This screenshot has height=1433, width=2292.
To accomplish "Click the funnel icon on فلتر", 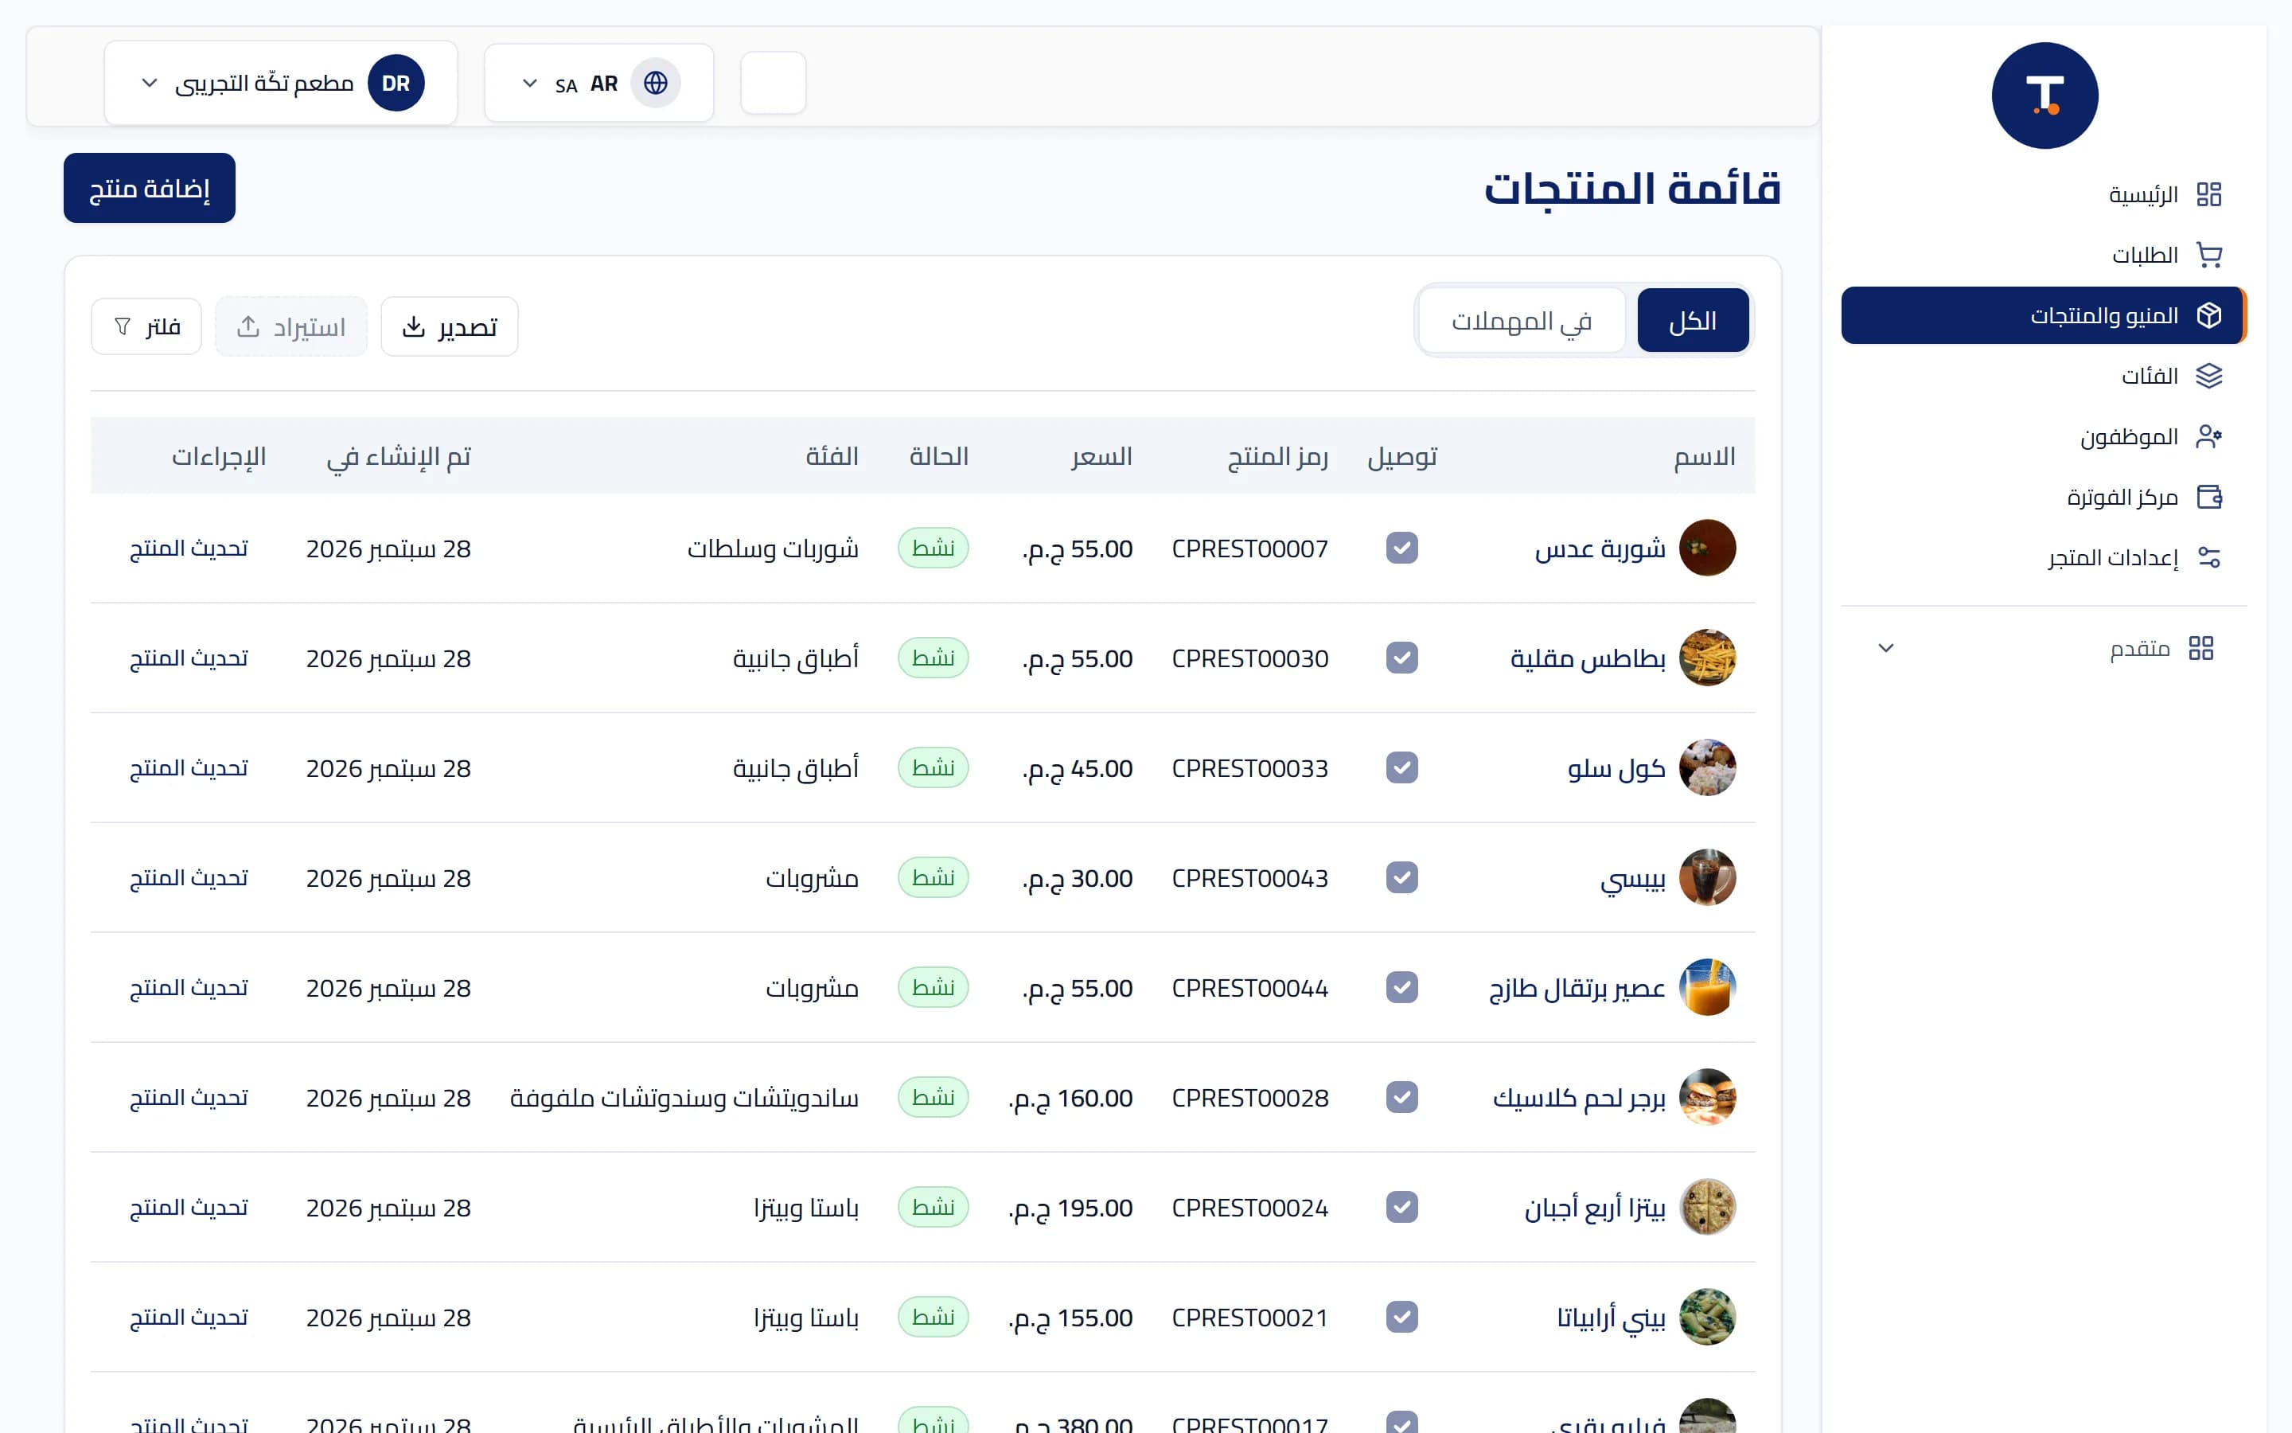I will click(123, 327).
